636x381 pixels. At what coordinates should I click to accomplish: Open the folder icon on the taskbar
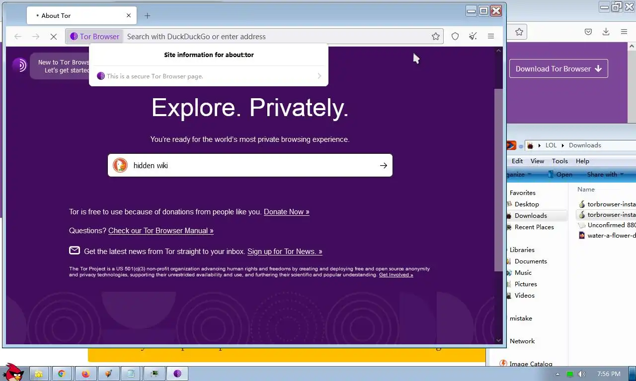39,374
